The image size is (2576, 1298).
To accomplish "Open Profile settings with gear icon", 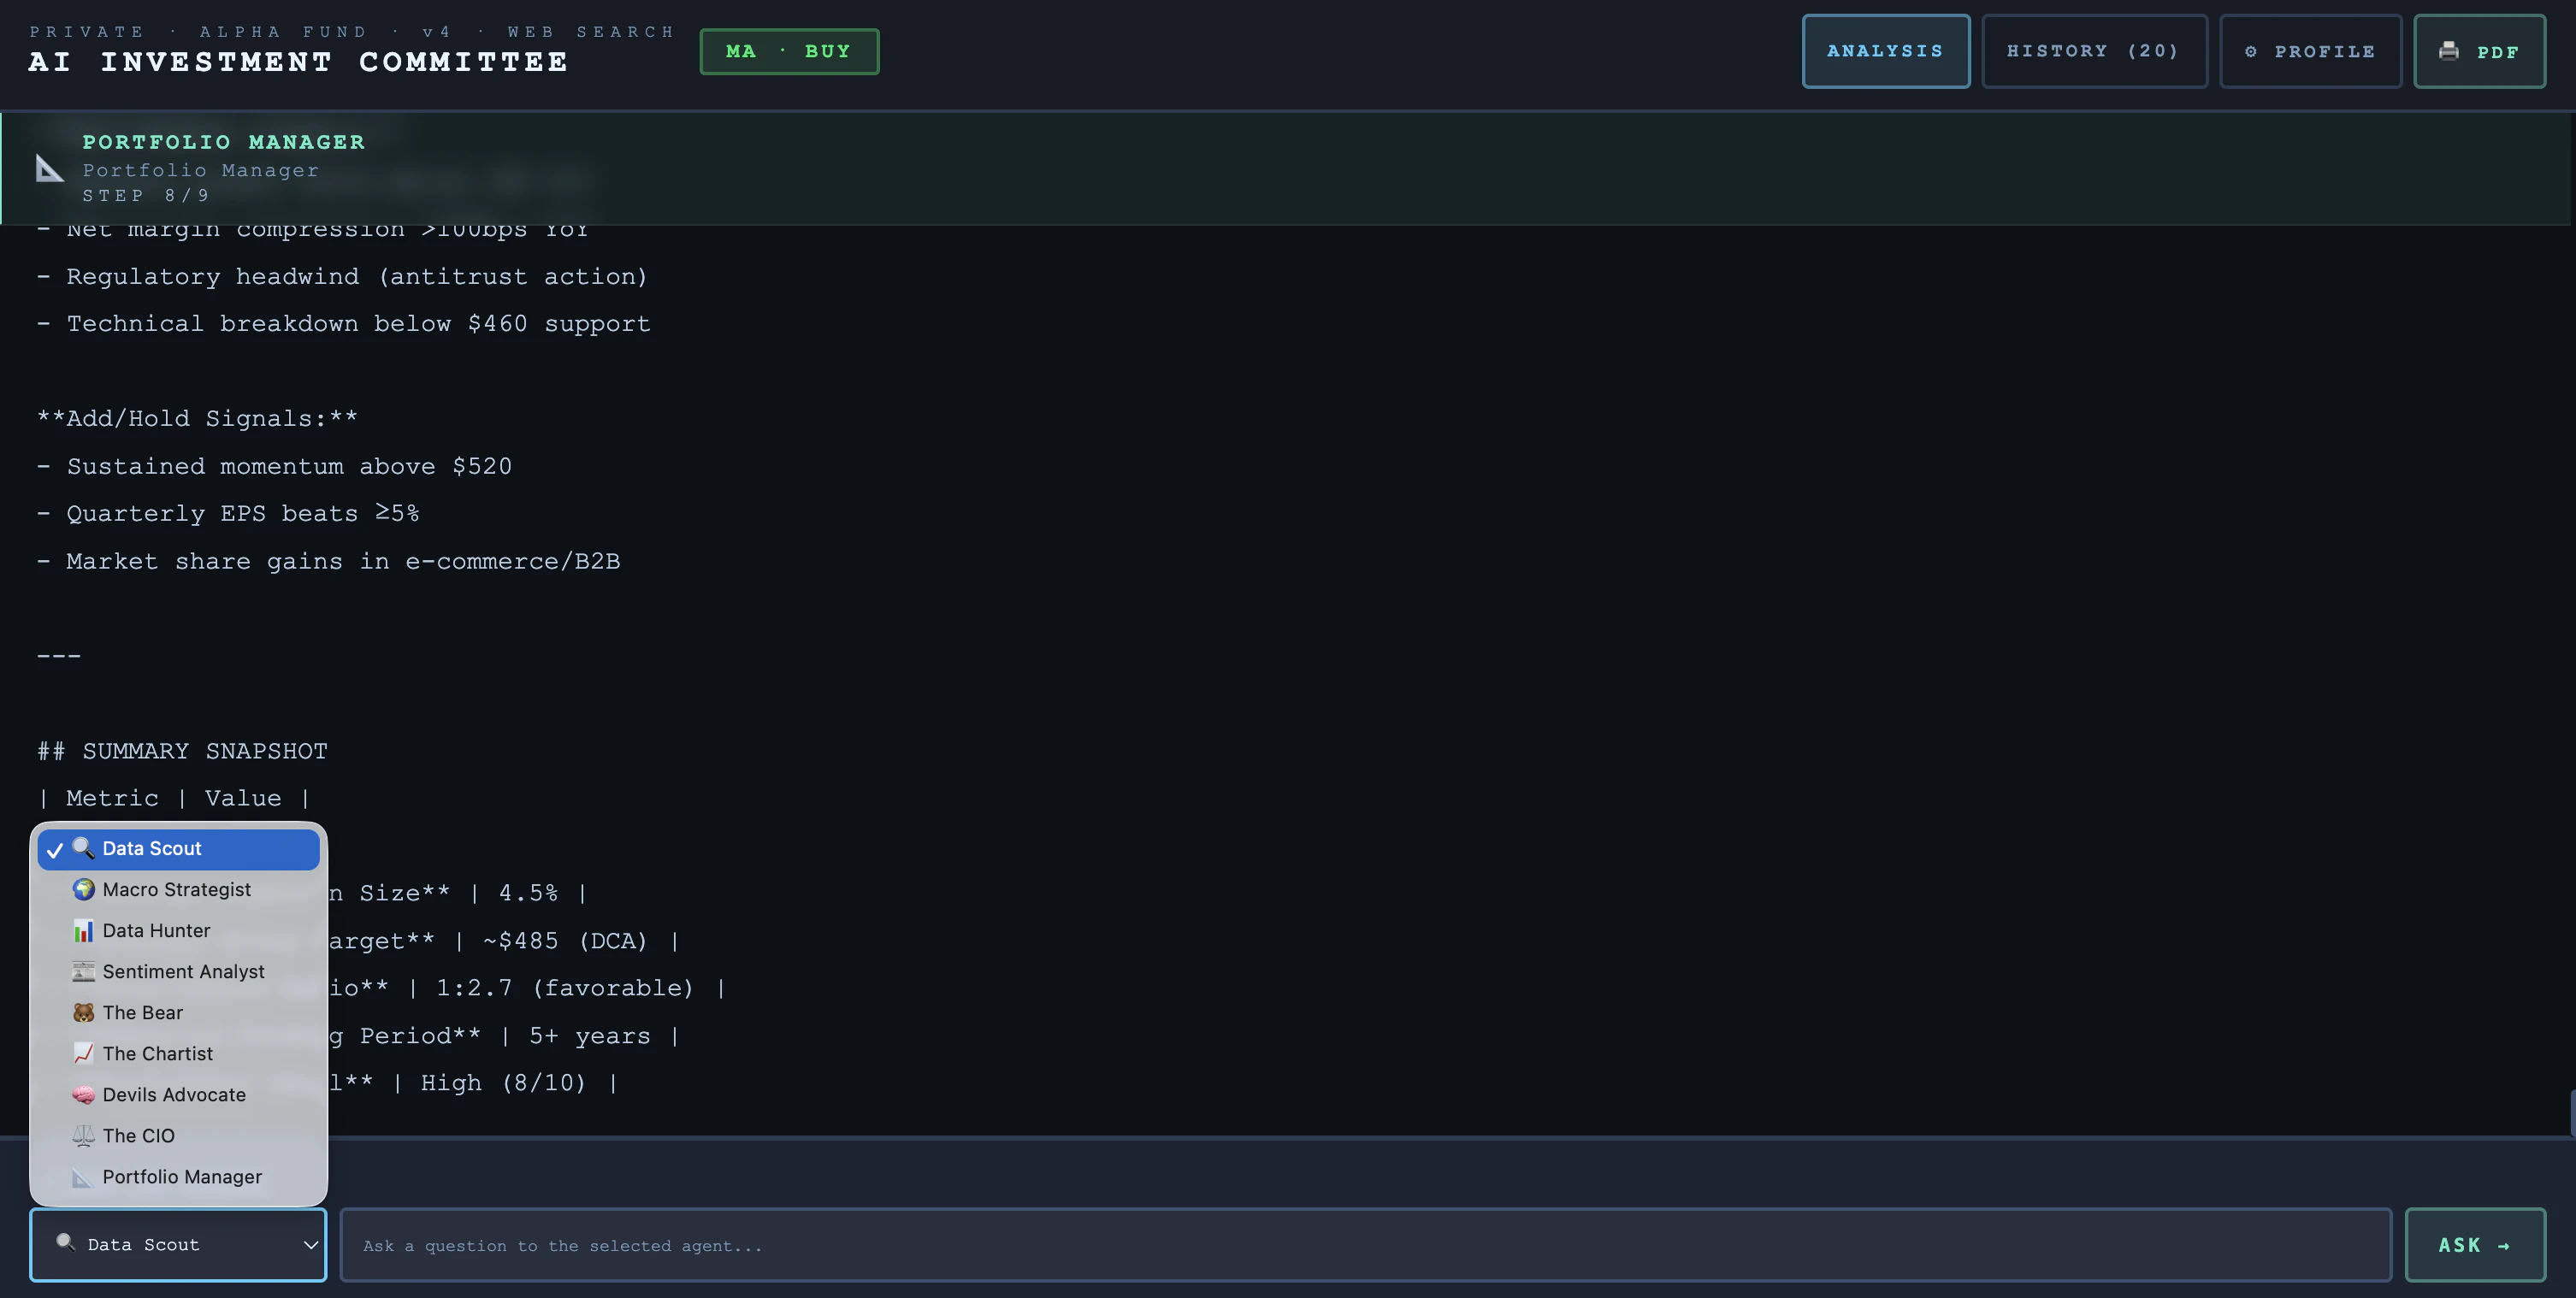I will coord(2309,51).
